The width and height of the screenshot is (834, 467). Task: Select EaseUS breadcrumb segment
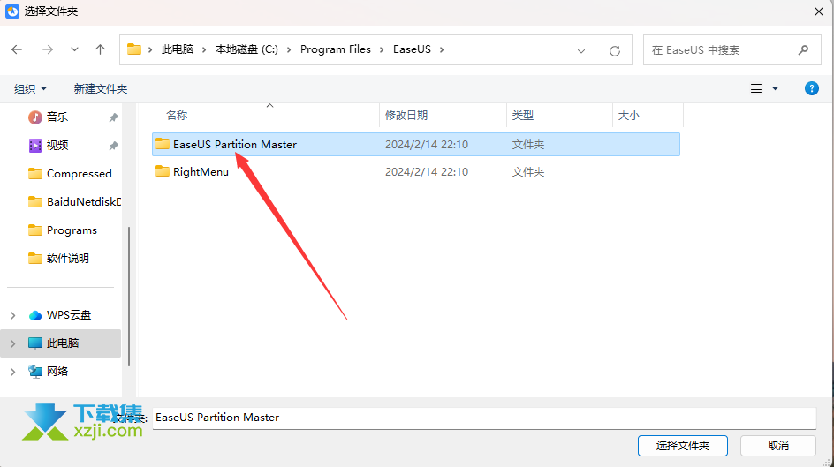(413, 49)
